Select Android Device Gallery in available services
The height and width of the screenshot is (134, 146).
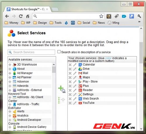[32, 127]
